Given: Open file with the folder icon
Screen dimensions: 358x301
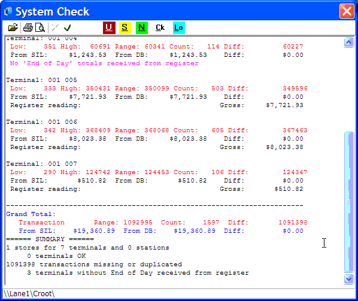Looking at the screenshot, I should (13, 28).
